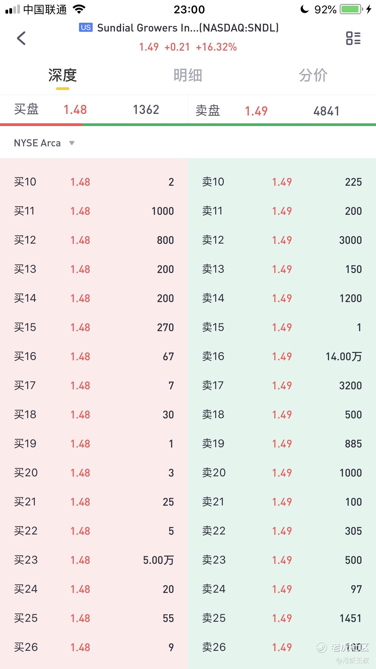Tap the Sundial Growers stock title
This screenshot has width=376, height=669.
point(188,28)
